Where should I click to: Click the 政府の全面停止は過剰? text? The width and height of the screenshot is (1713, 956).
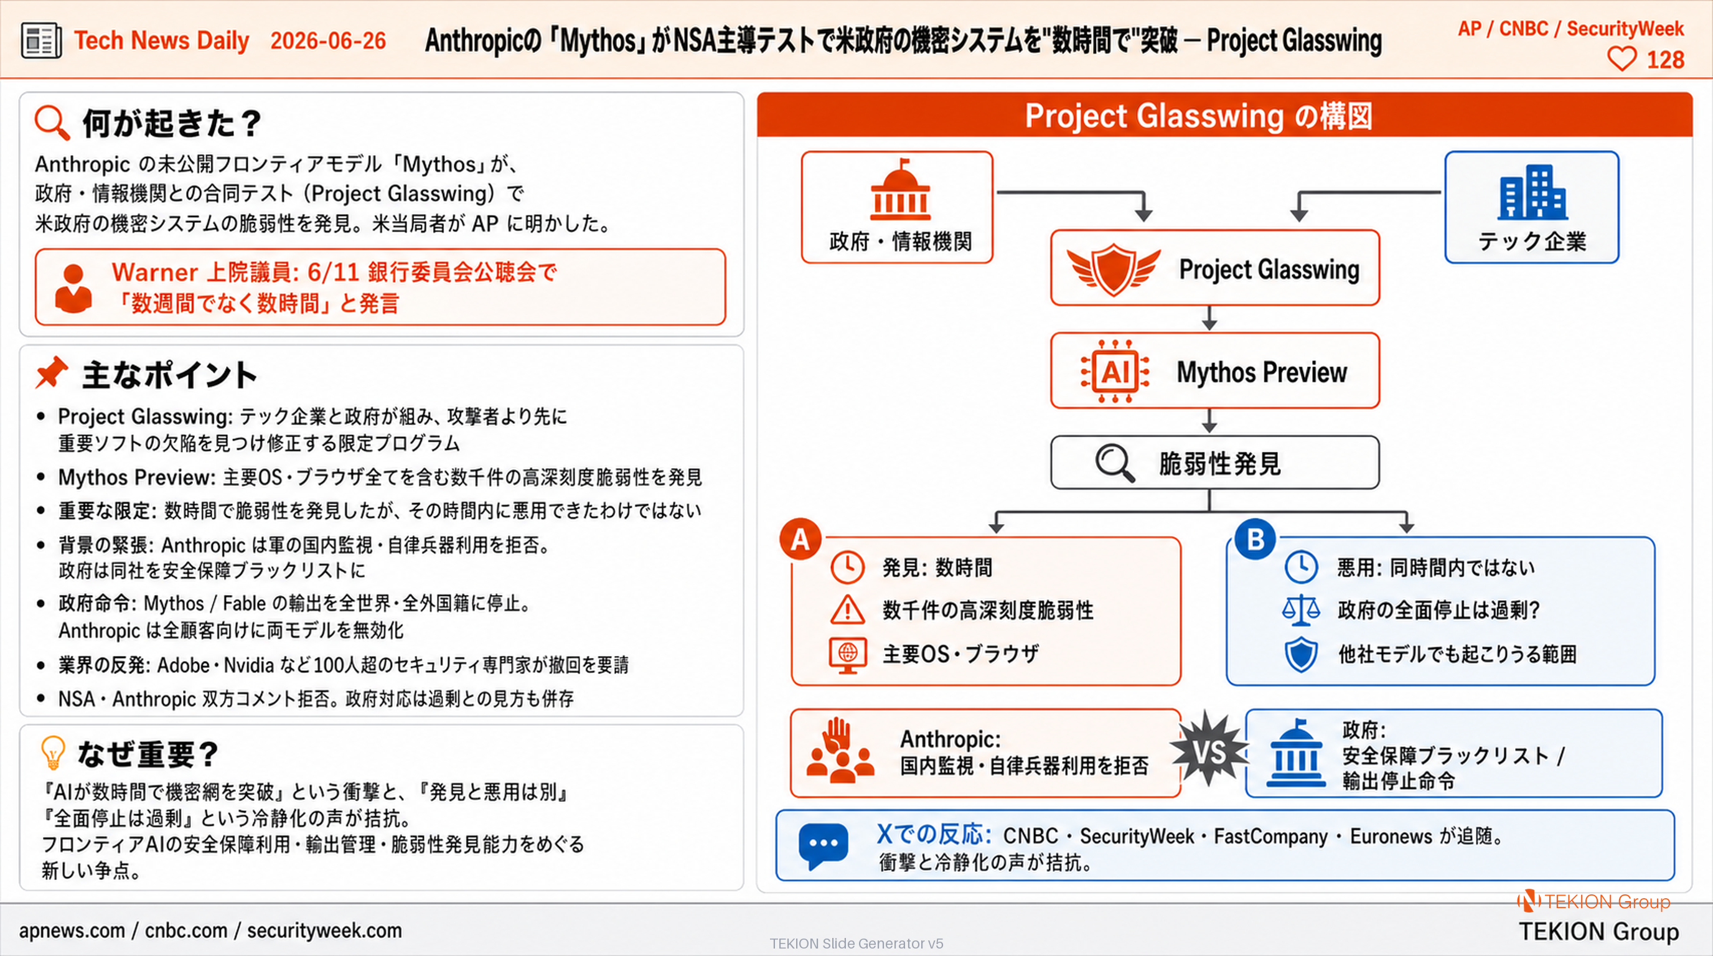pos(1438,611)
